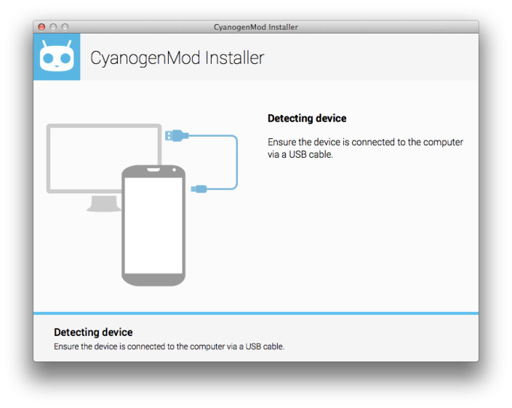Click the footer text 'Ensure the device is connected... via a USB cable.'
Image resolution: width=512 pixels, height=408 pixels.
pyautogui.click(x=169, y=346)
